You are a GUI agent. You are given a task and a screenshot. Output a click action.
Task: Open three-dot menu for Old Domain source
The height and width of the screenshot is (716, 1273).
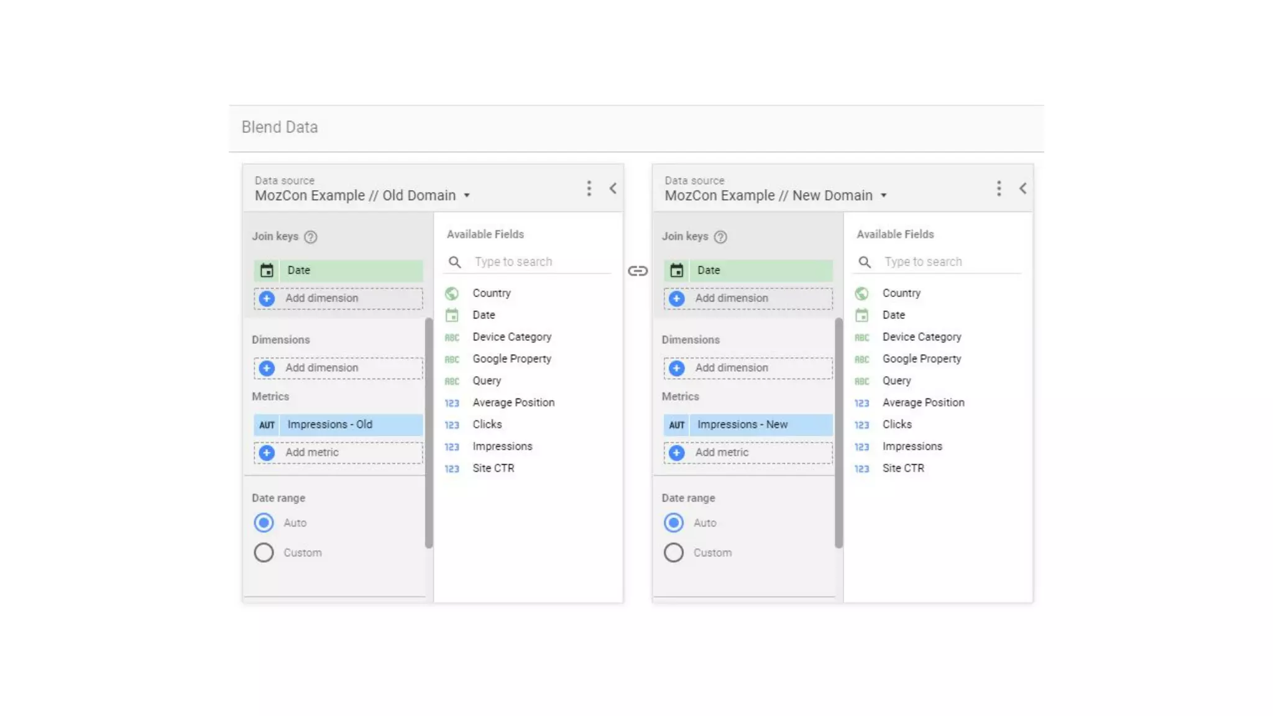pyautogui.click(x=589, y=188)
